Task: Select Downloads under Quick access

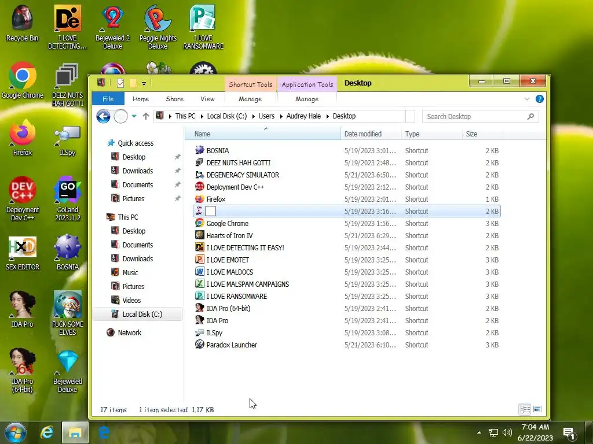Action: [x=138, y=171]
